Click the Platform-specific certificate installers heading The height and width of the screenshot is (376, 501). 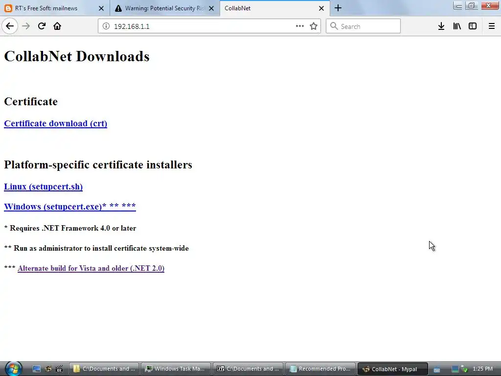[x=98, y=164]
